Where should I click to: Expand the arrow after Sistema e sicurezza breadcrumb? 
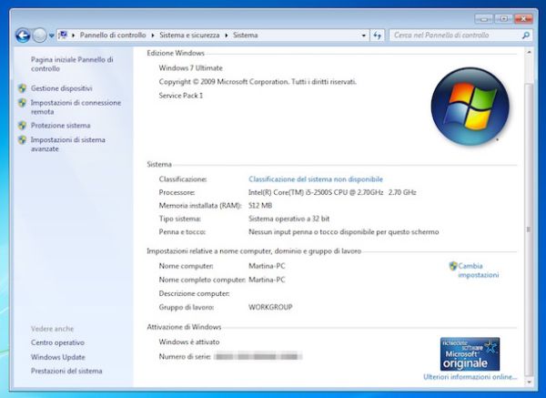[227, 36]
